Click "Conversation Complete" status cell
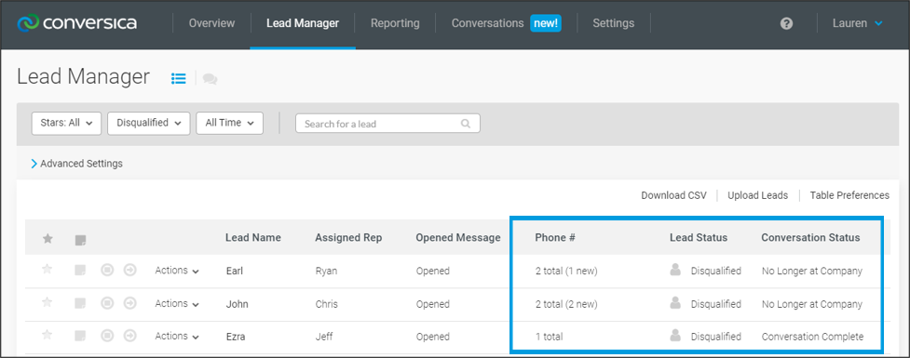The width and height of the screenshot is (910, 358). click(x=812, y=337)
